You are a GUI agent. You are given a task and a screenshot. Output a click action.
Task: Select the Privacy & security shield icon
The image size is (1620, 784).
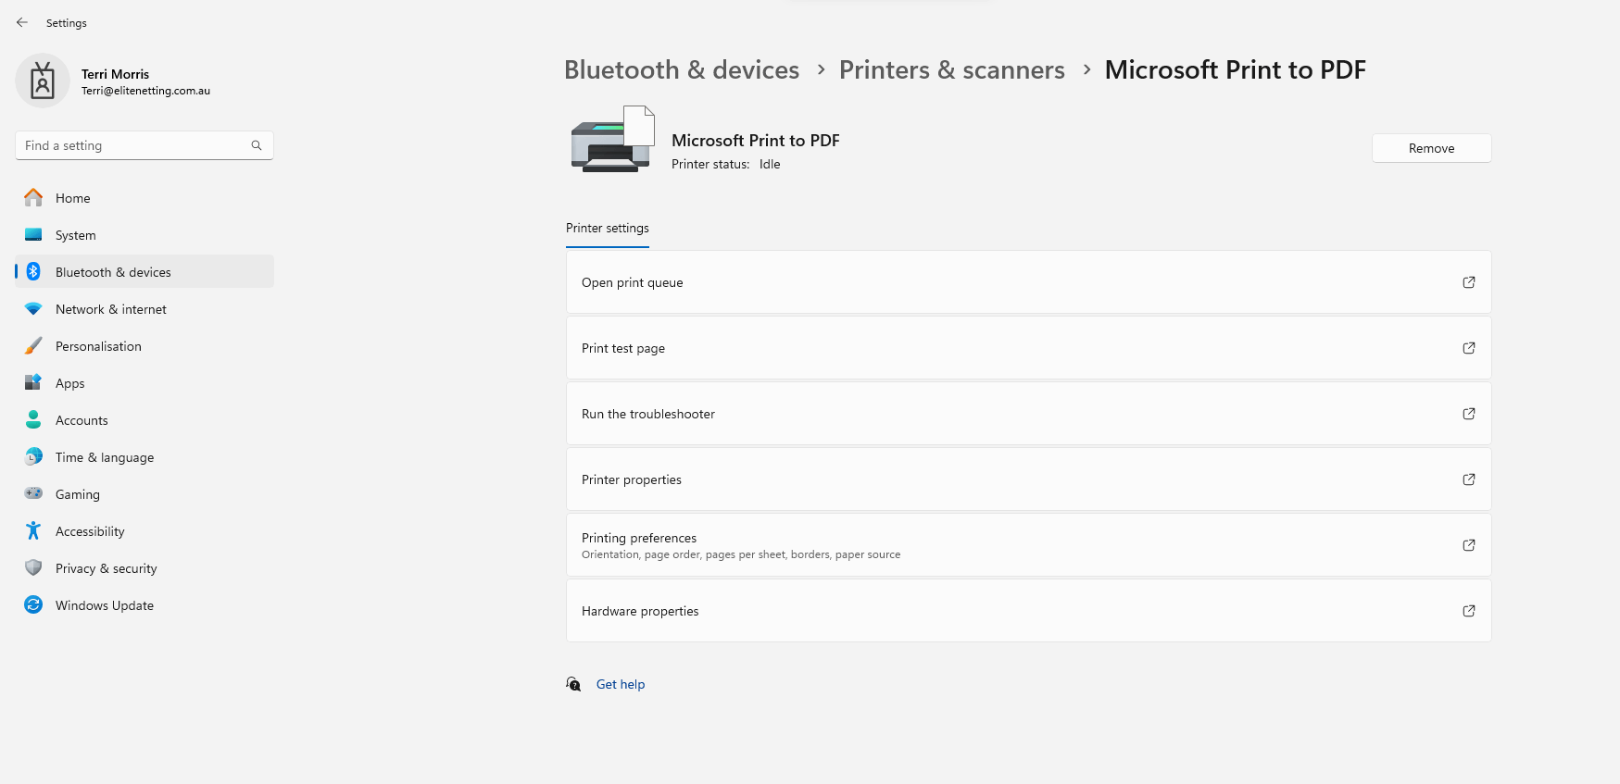(x=33, y=567)
